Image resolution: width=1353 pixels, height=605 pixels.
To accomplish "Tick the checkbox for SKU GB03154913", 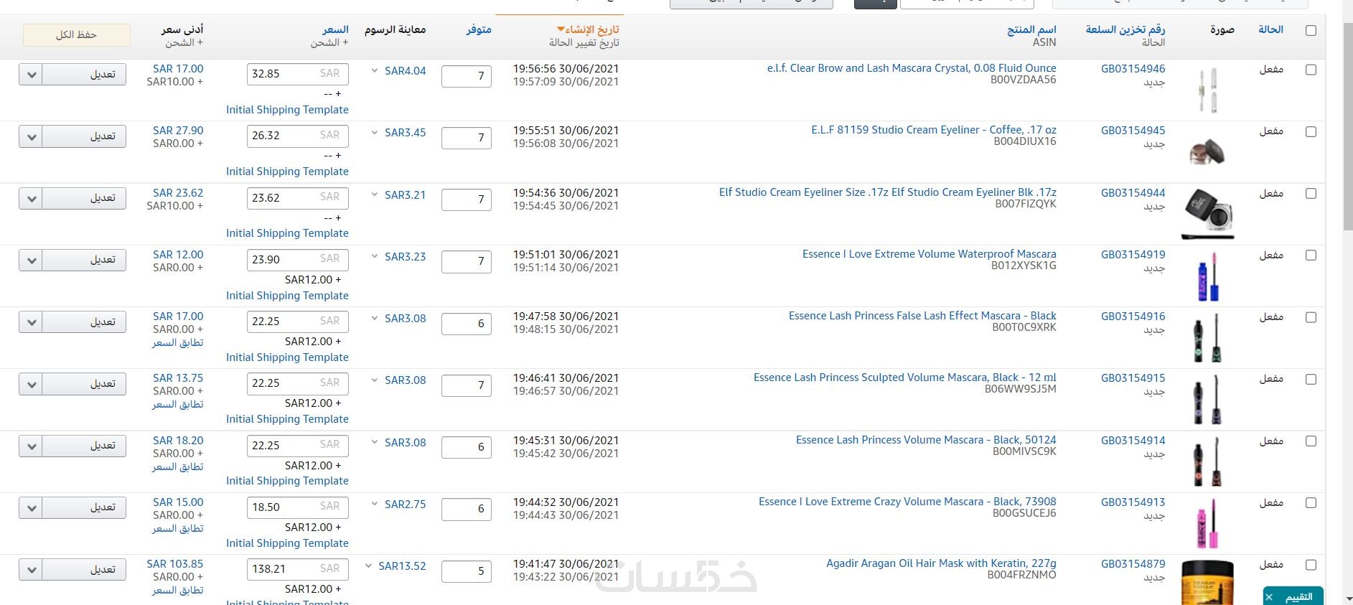I will [x=1311, y=503].
